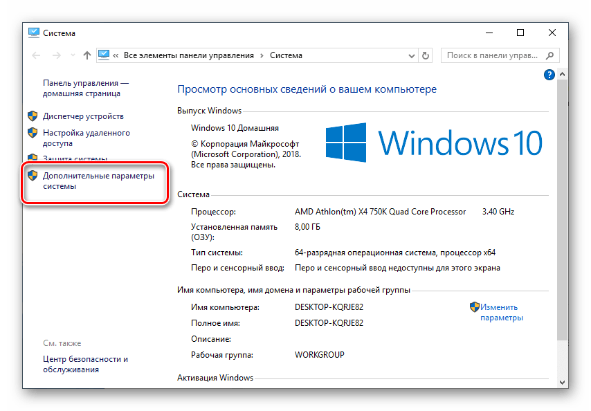The width and height of the screenshot is (591, 411).
Task: Refresh the System page
Action: [426, 55]
